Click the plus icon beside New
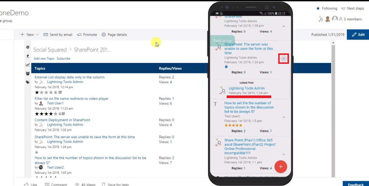This screenshot has height=186, width=369. click(x=22, y=35)
